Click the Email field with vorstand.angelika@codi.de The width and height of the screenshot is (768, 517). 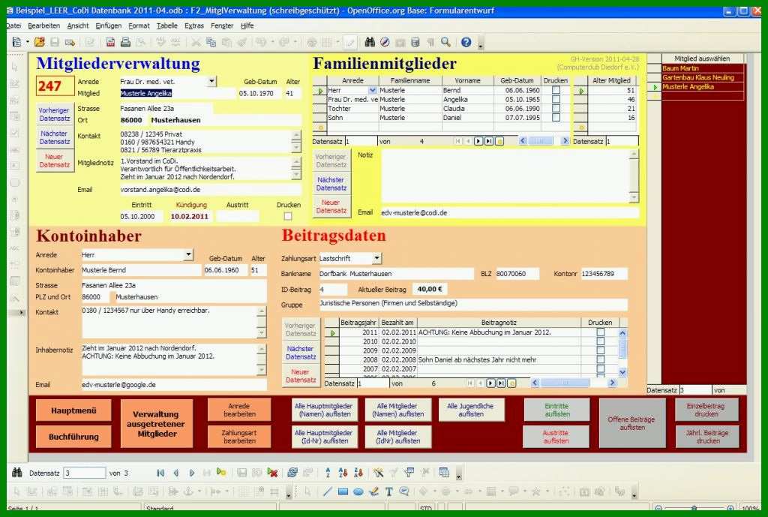pos(210,190)
